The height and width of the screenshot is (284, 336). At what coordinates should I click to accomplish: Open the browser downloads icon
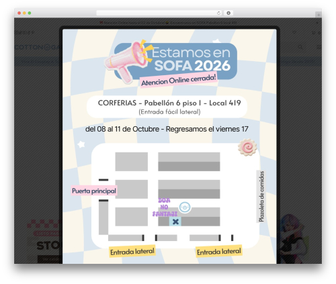click(x=228, y=13)
